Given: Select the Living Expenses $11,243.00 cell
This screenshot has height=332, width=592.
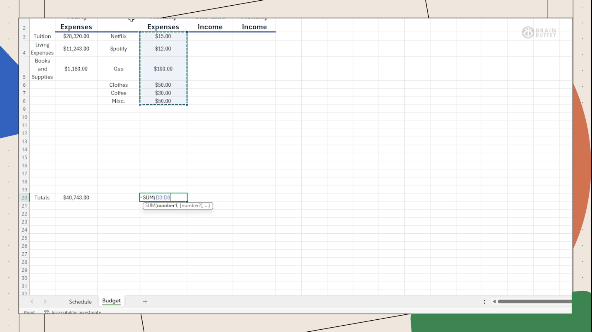Looking at the screenshot, I should 76,49.
